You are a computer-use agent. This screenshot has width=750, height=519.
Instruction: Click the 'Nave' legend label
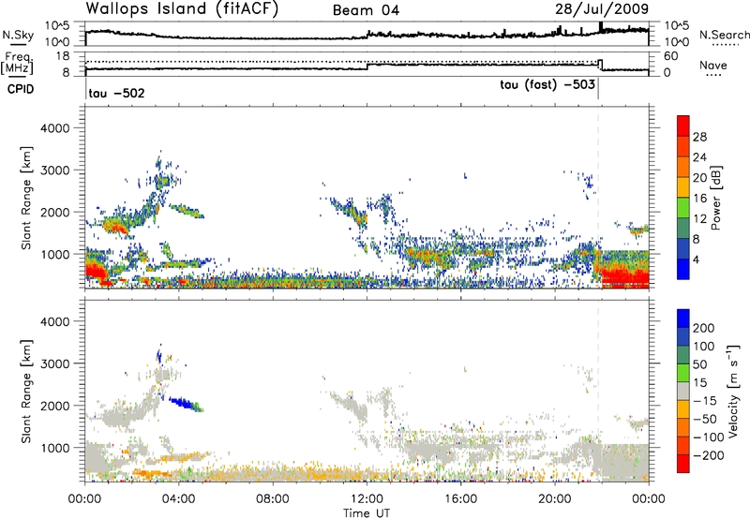tap(713, 65)
